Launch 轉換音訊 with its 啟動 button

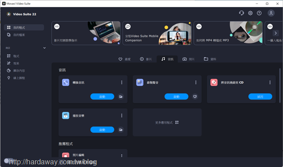point(102,97)
